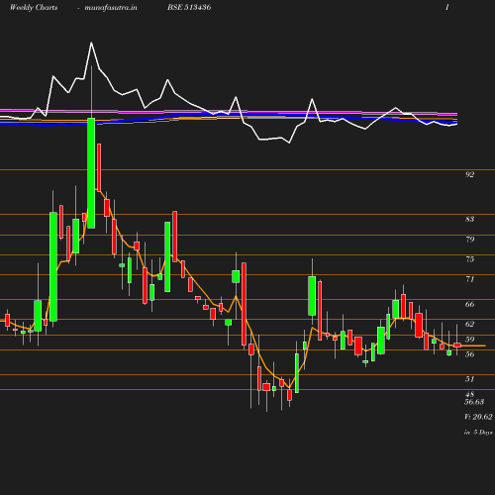Click the 'V: 20.62' volume value
The width and height of the screenshot is (495, 495).
tap(478, 417)
